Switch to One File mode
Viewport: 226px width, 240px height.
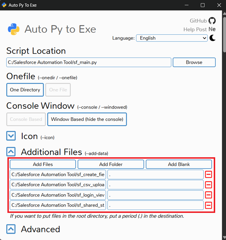58,90
